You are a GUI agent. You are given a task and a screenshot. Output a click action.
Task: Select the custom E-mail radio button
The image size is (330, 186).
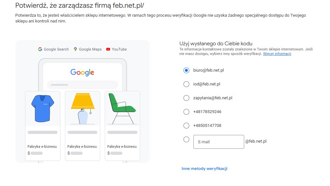coord(186,139)
